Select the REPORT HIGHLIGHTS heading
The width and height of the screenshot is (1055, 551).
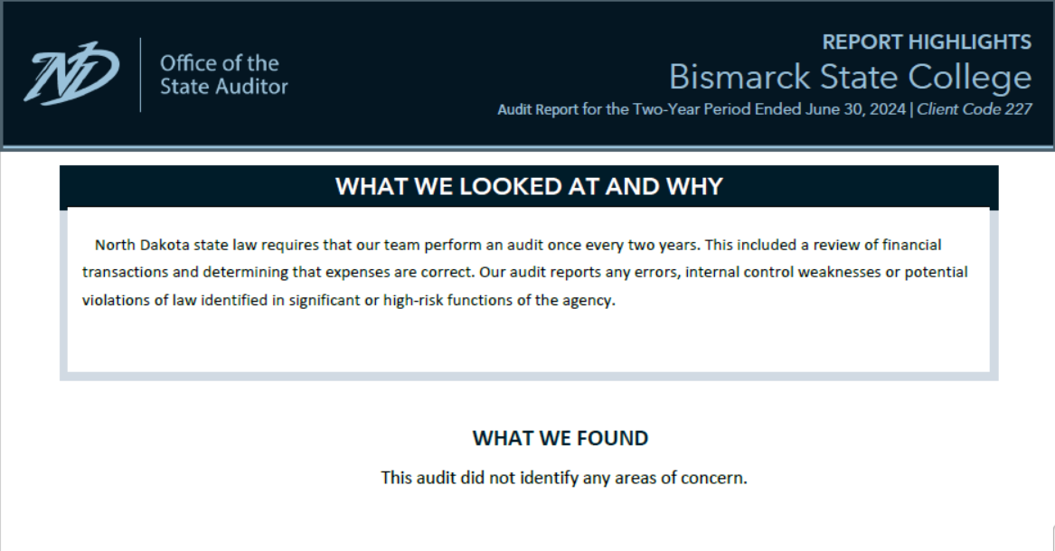[x=927, y=42]
